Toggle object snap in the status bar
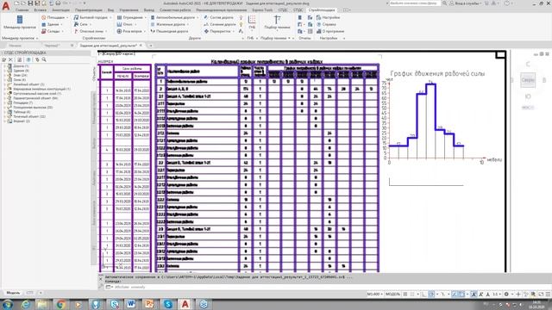552x310 pixels. tap(461, 294)
